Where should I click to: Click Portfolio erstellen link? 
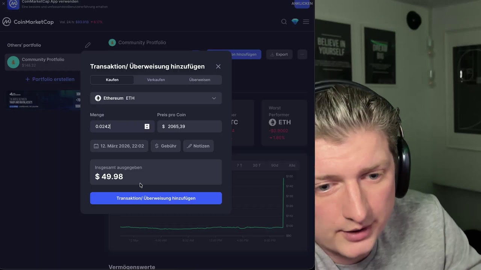[50, 79]
